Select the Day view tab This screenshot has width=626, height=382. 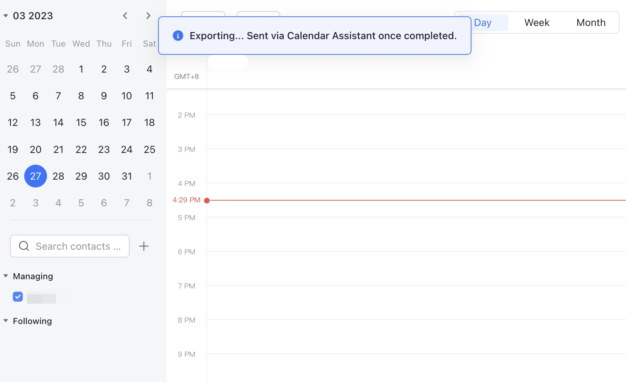[x=483, y=22]
